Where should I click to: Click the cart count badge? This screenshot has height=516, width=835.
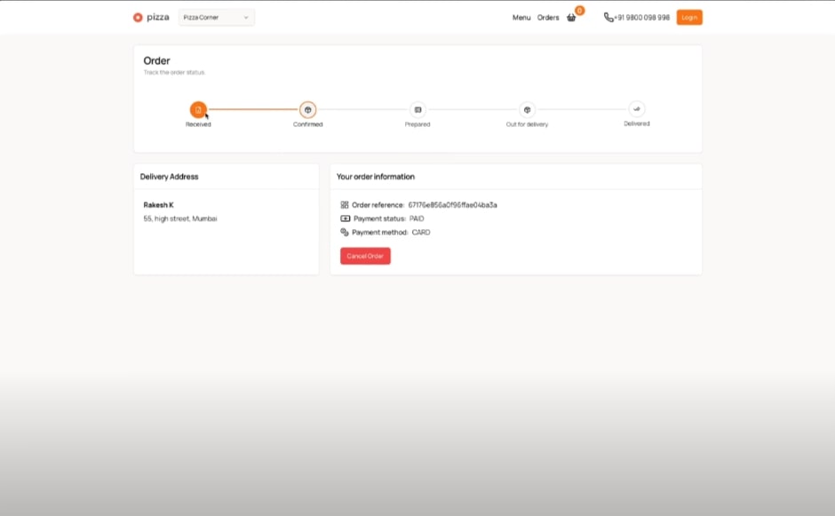(x=579, y=11)
